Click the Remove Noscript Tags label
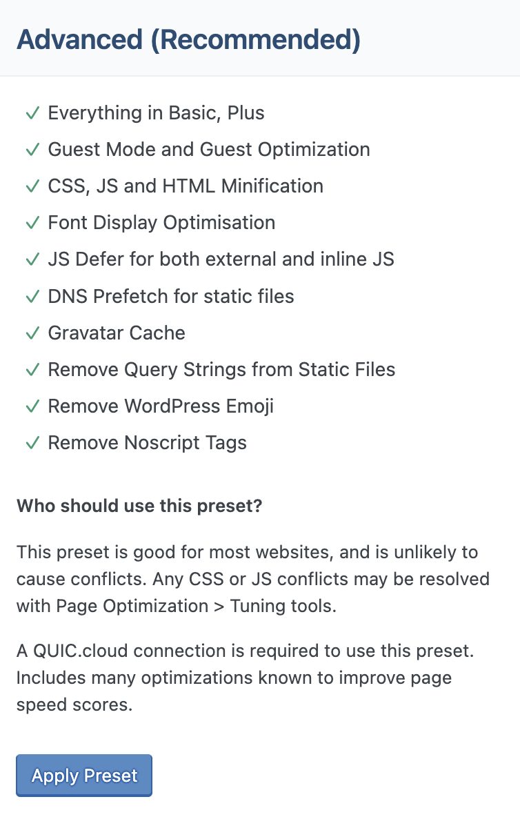The image size is (520, 817). pyautogui.click(x=147, y=443)
